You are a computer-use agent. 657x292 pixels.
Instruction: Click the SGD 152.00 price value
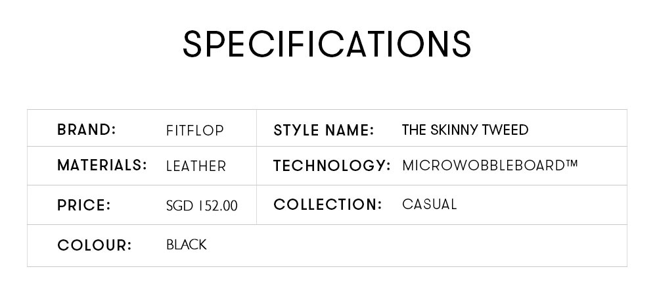coord(202,206)
